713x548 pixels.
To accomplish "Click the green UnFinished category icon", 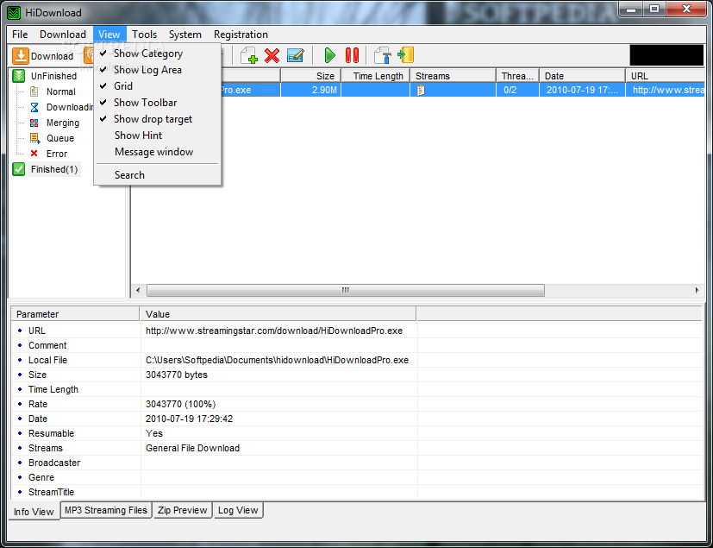I will pos(19,76).
